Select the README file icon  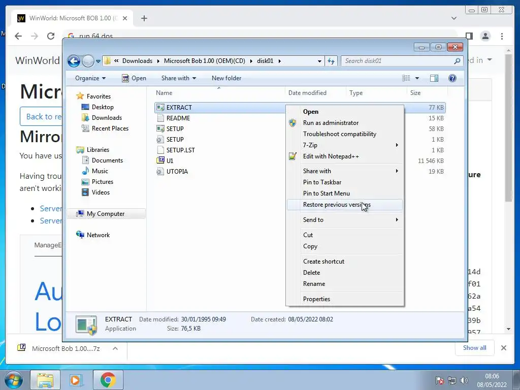(x=160, y=118)
